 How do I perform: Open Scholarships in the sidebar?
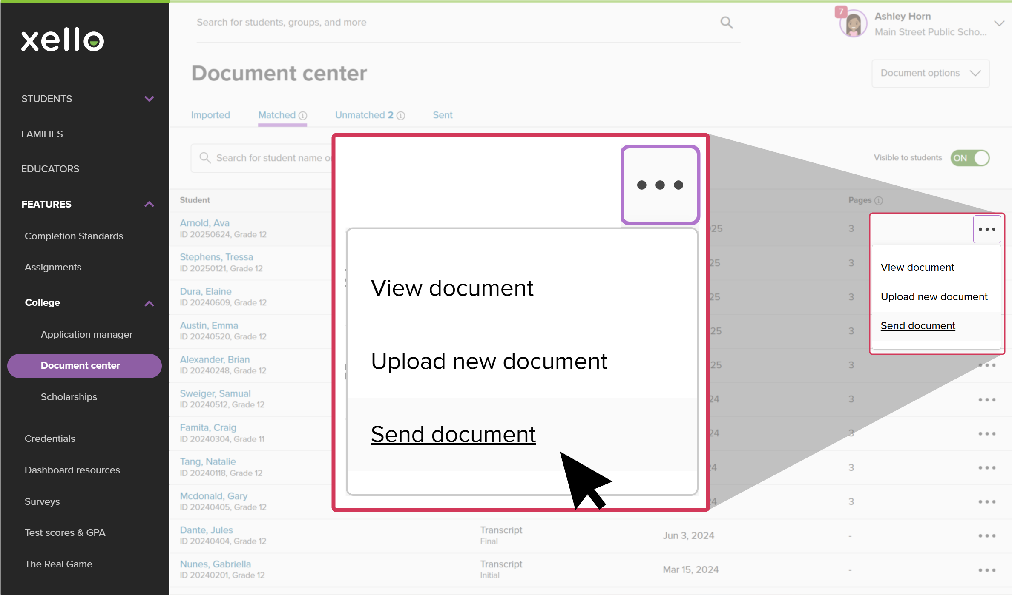pyautogui.click(x=69, y=397)
